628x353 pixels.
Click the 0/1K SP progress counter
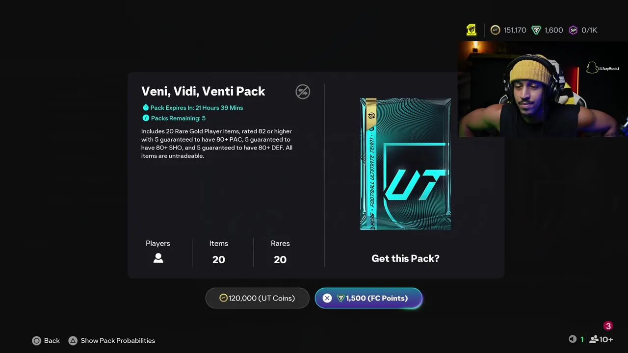point(589,30)
